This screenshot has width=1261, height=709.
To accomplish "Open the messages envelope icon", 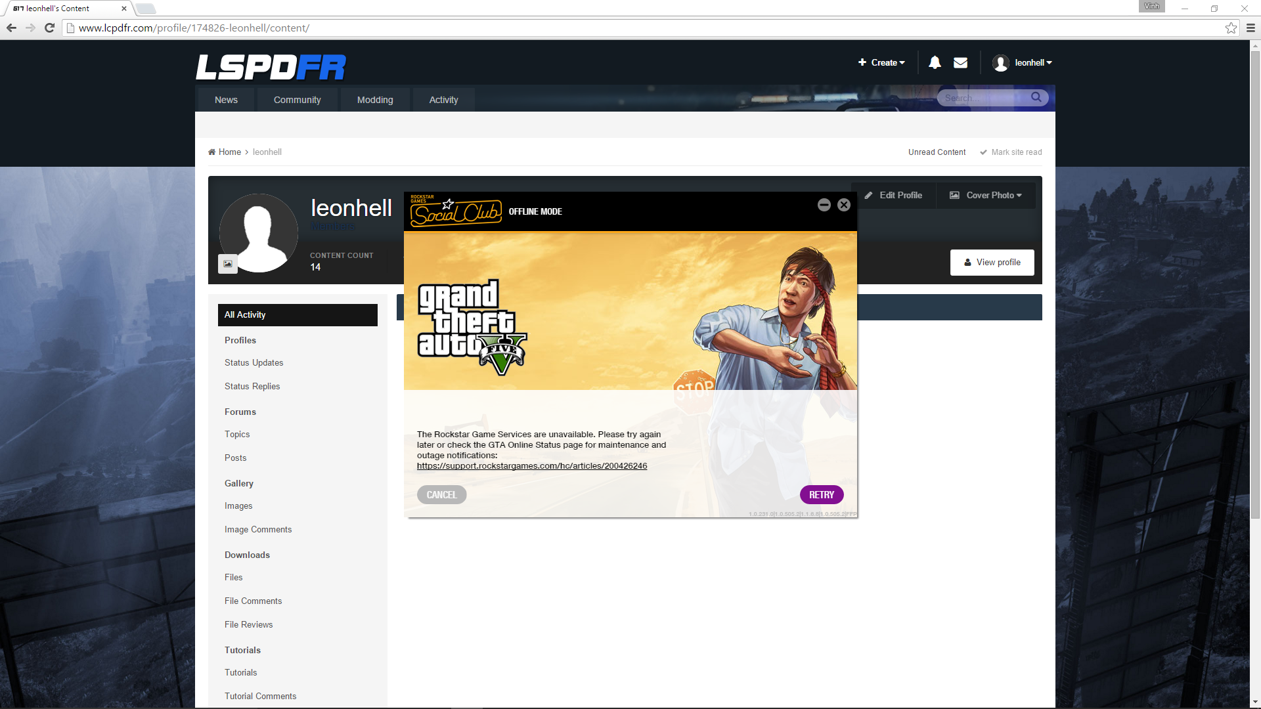I will point(960,63).
